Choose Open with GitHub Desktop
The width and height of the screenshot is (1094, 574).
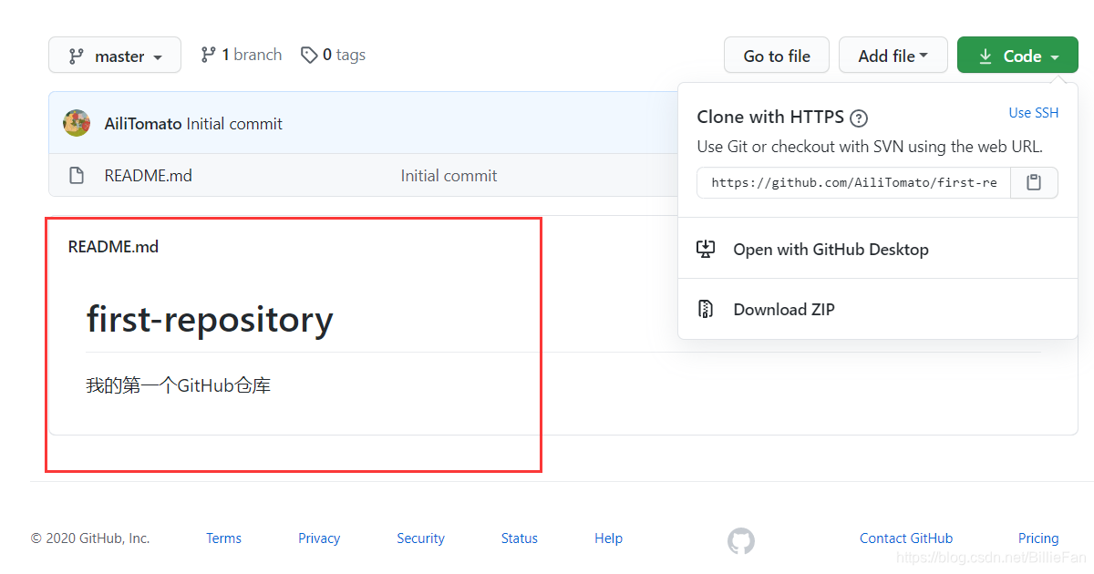831,250
